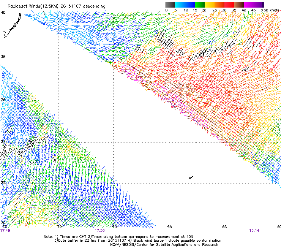Click the longitude label -75

point(3,227)
